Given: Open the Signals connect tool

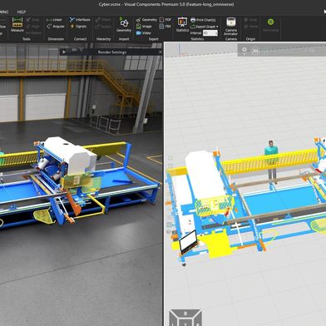Looking at the screenshot, I should [x=78, y=27].
